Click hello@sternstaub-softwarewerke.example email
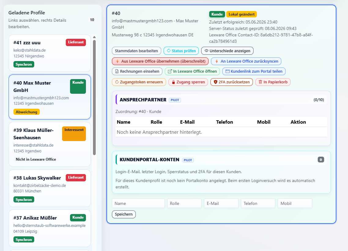 49,226
